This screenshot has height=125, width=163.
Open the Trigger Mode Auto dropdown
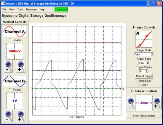[144, 55]
